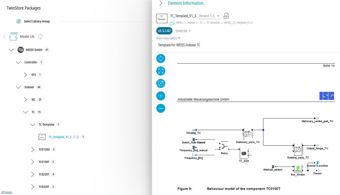
Task: Click the v3.3.2.82 version badge
Action: click(x=164, y=31)
